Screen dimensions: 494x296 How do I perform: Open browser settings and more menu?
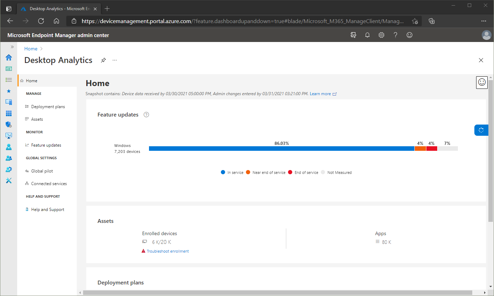pos(484,21)
